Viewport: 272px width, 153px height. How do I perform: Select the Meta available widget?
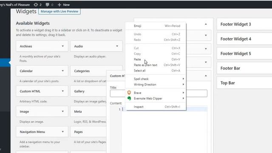(88, 111)
